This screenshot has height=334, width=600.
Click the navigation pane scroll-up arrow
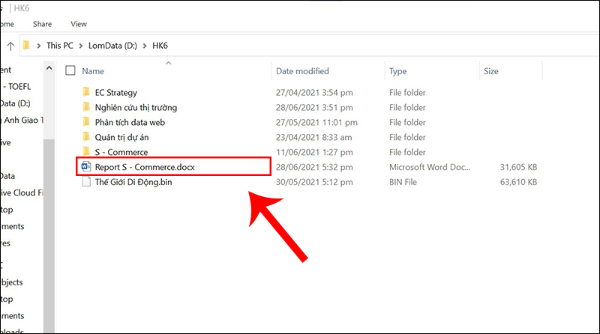click(x=49, y=68)
